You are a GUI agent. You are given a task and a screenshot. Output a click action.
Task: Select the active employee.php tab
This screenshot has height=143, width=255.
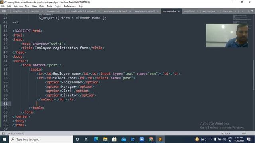click(169, 11)
